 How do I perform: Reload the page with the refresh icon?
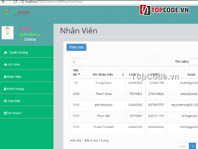click(x=15, y=2)
